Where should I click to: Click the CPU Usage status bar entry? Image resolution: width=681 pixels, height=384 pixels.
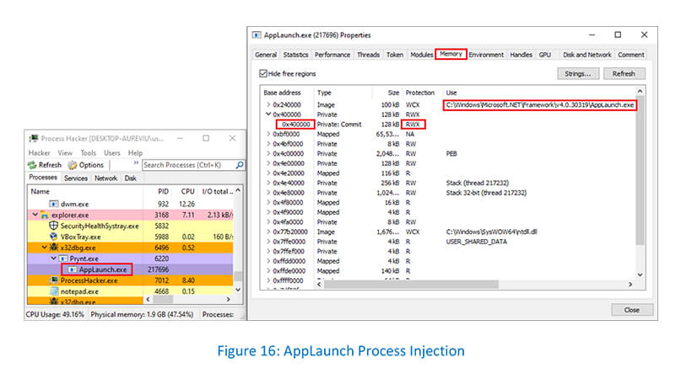click(x=55, y=314)
